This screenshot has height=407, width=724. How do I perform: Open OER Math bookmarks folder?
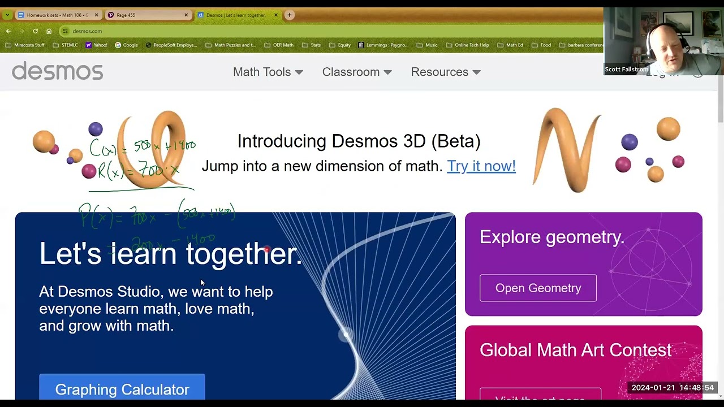[278, 45]
